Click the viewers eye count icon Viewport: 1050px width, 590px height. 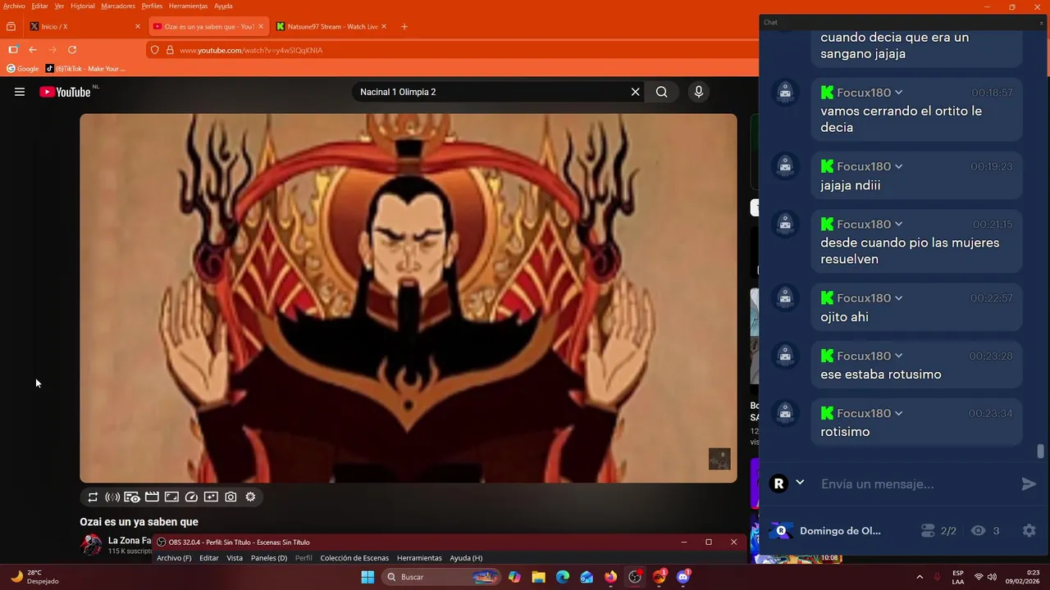point(978,531)
